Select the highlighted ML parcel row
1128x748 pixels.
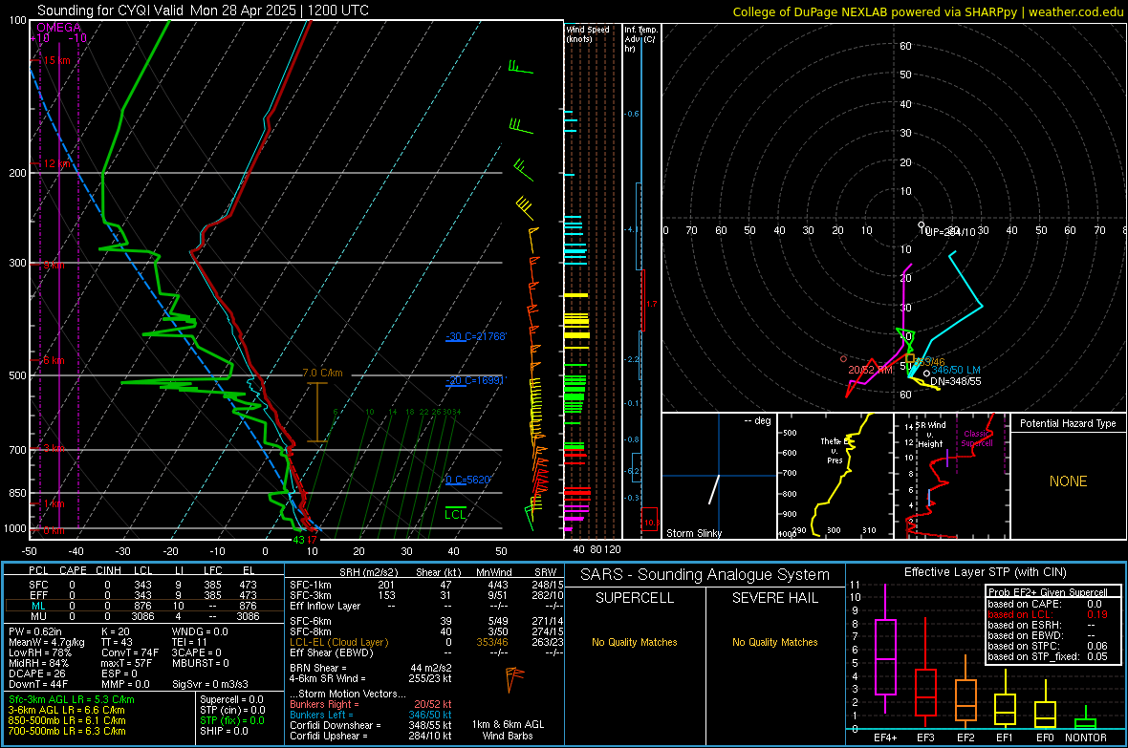coord(144,606)
